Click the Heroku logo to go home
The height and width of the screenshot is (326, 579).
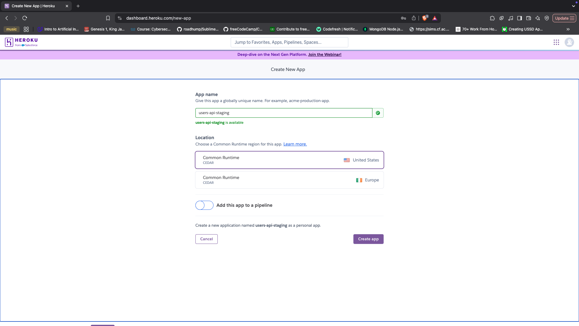(x=21, y=42)
